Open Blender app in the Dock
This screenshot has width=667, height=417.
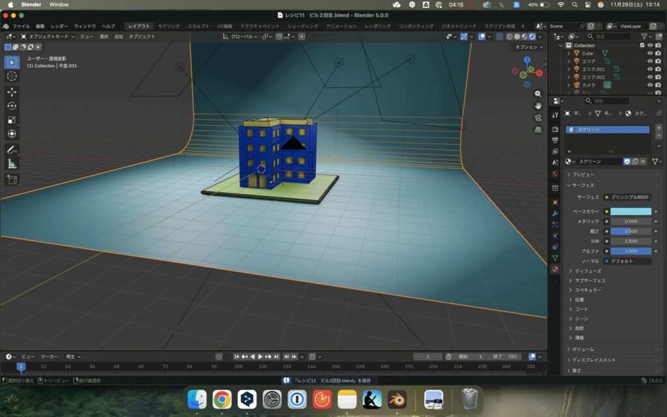397,399
